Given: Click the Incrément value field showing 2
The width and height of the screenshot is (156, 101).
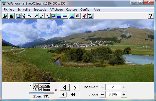Looking at the screenshot, I should coord(113,87).
